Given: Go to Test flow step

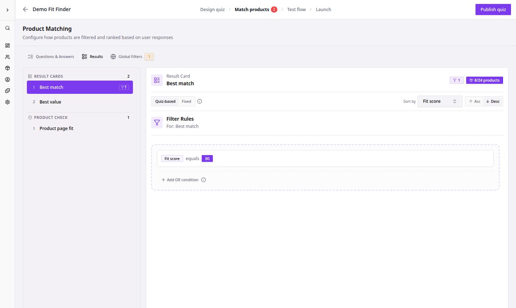Looking at the screenshot, I should 296,9.
